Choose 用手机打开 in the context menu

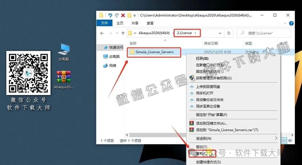[205, 93]
